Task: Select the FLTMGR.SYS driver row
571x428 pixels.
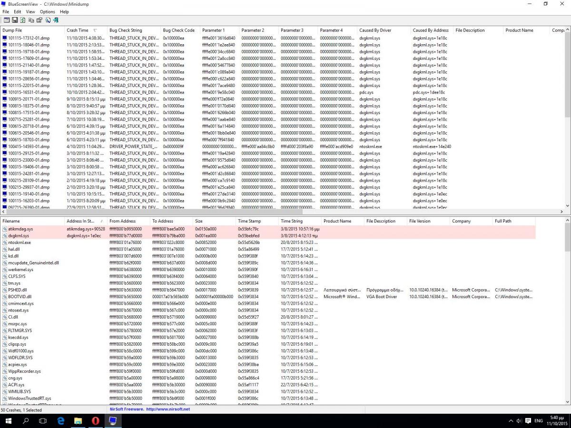Action: [267, 331]
